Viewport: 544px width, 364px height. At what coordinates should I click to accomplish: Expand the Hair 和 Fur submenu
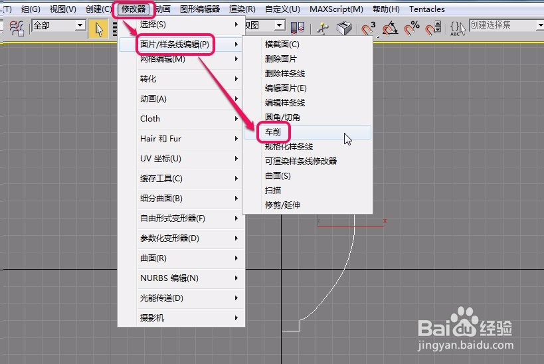point(182,139)
